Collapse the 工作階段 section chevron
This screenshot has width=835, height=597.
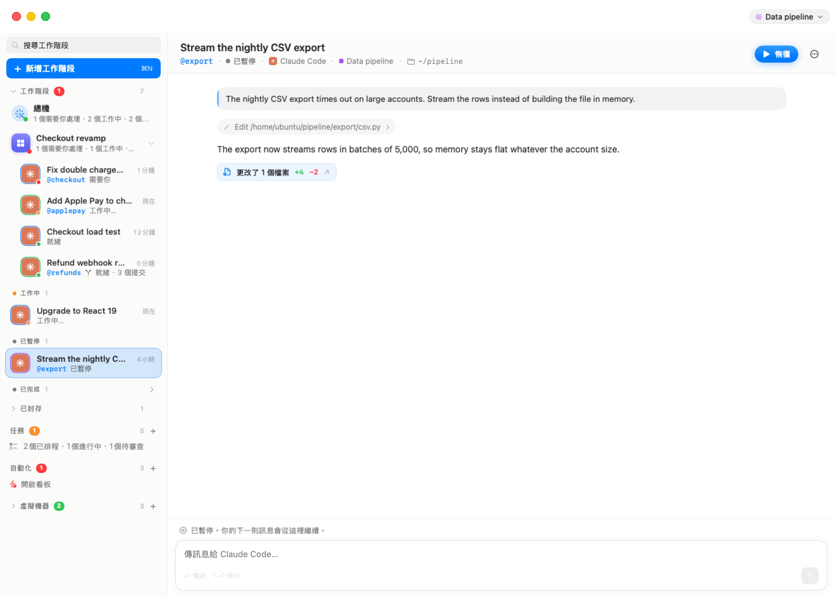[x=13, y=91]
